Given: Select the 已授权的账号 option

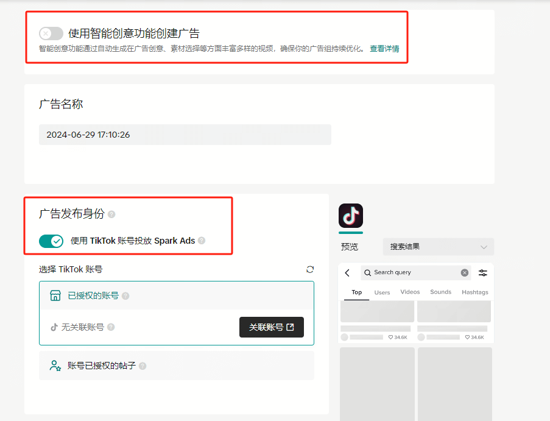Looking at the screenshot, I should [x=177, y=295].
